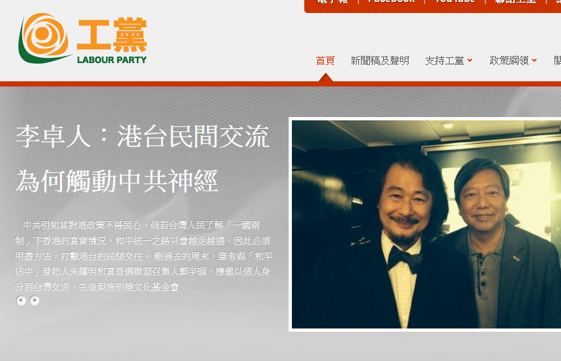Open article headline 李卓人：港台民間交流
Viewport: 561px width, 361px height.
(x=143, y=137)
